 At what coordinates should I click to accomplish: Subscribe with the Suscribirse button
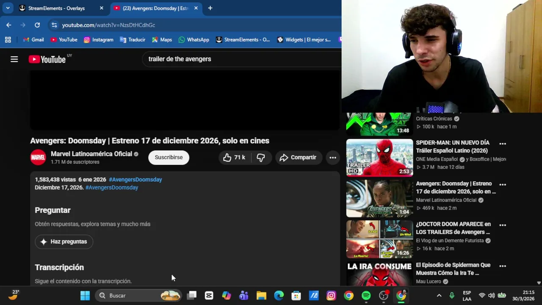tap(169, 158)
